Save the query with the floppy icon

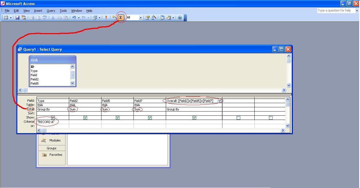[x=17, y=18]
